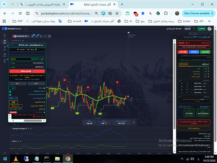217x163 pixels.
Task: Click the green analyze button in right panel
Action: click(205, 52)
